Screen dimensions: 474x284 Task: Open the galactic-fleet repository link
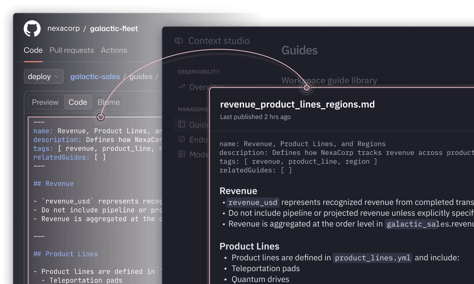114,28
